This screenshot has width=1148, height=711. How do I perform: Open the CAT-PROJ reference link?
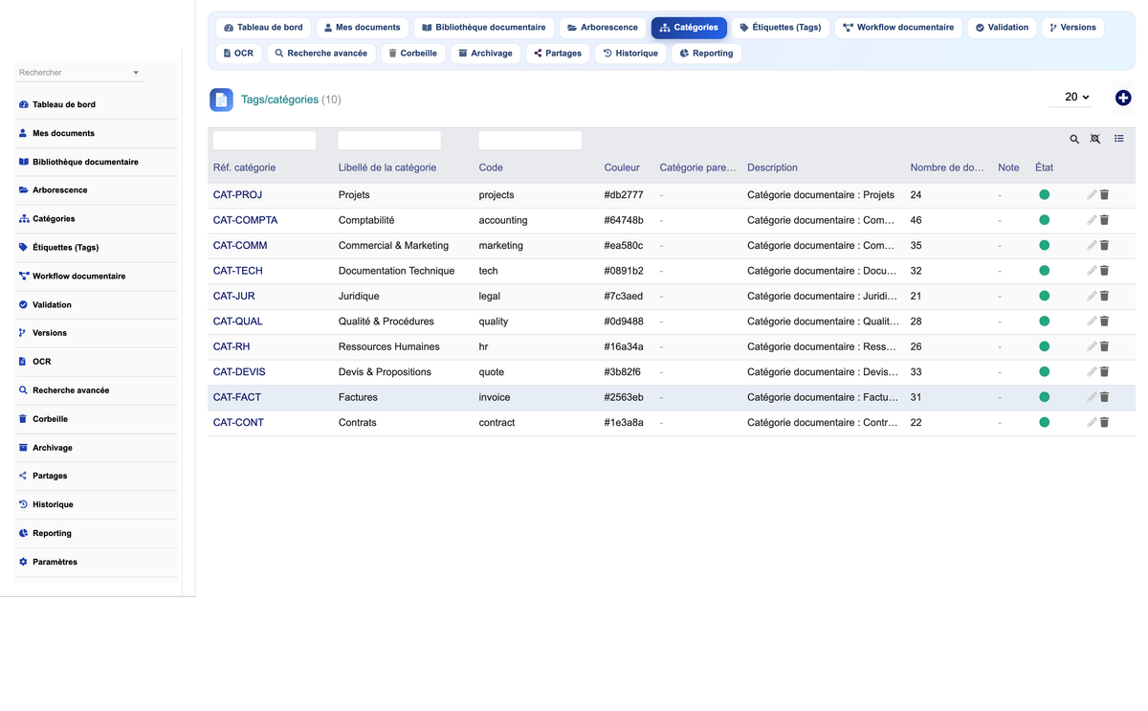coord(237,194)
